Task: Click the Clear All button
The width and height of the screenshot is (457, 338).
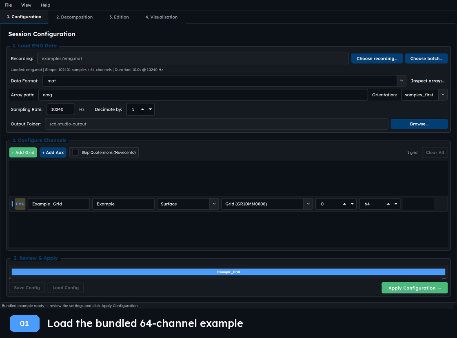Action: [435, 152]
